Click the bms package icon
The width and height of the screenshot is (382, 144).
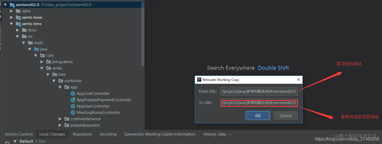[55, 75]
